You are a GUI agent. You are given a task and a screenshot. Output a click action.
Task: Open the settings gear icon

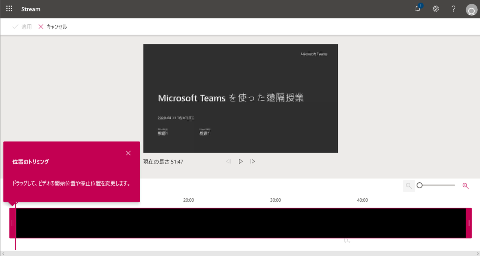pyautogui.click(x=436, y=9)
